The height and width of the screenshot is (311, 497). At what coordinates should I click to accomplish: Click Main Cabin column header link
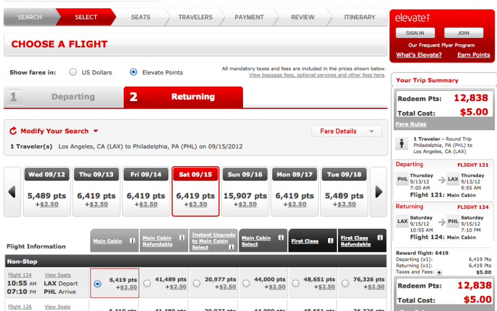tap(108, 241)
